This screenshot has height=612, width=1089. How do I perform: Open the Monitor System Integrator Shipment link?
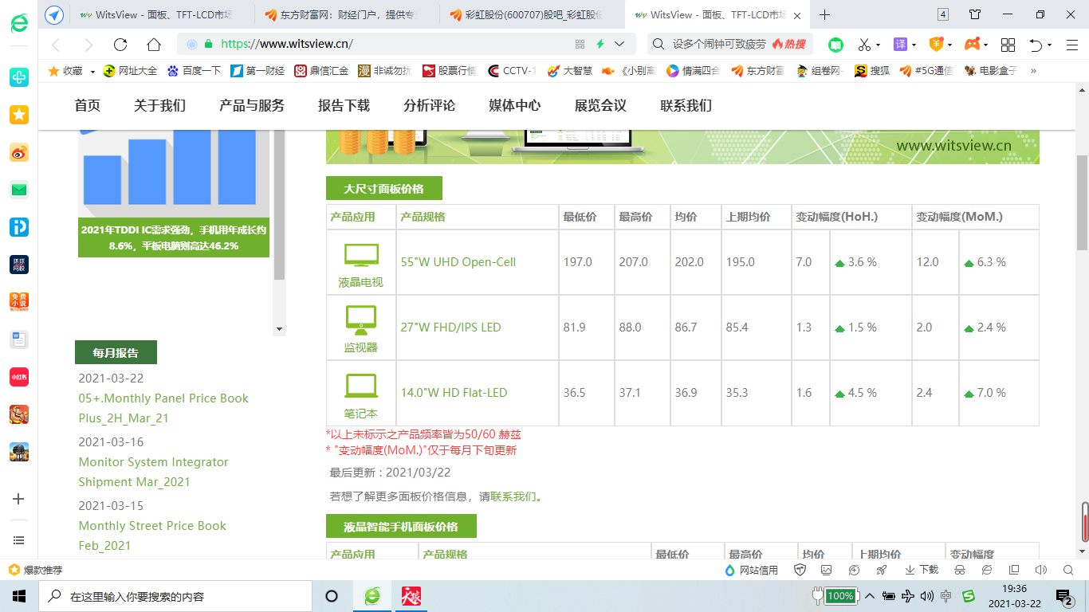[153, 472]
